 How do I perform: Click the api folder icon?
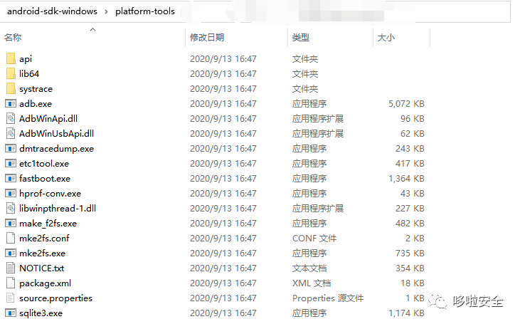tap(11, 59)
